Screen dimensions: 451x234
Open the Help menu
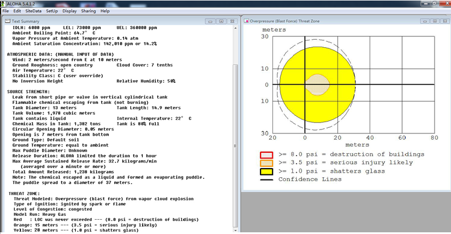coord(105,11)
